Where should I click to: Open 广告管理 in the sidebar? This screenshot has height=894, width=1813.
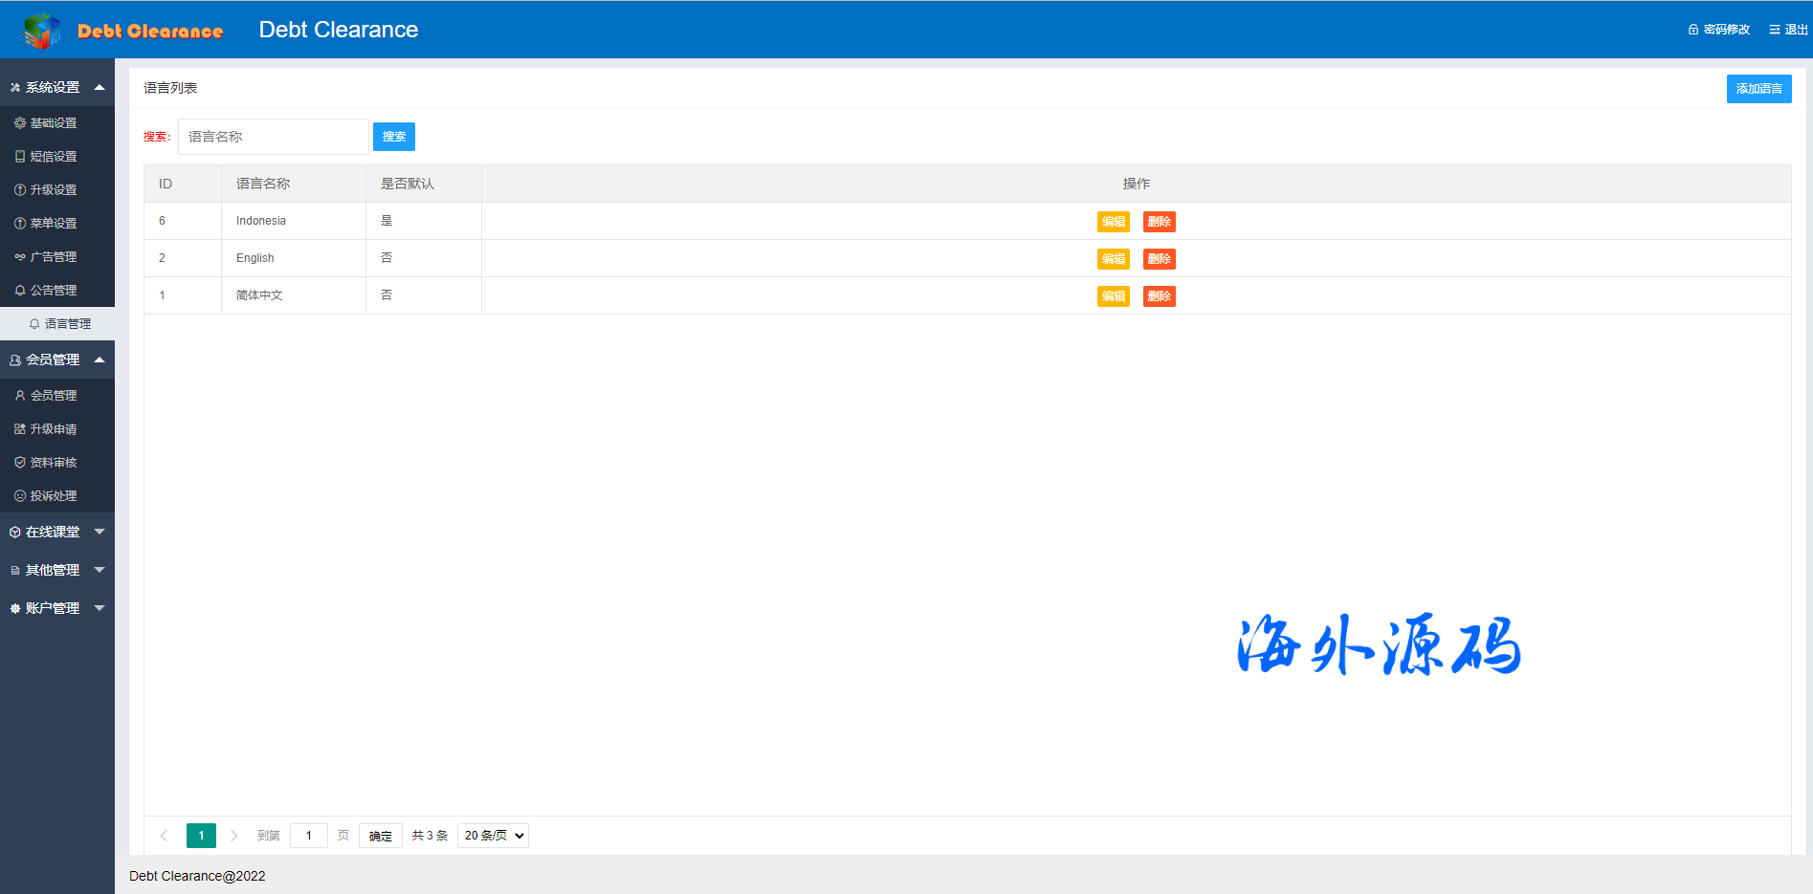point(53,257)
